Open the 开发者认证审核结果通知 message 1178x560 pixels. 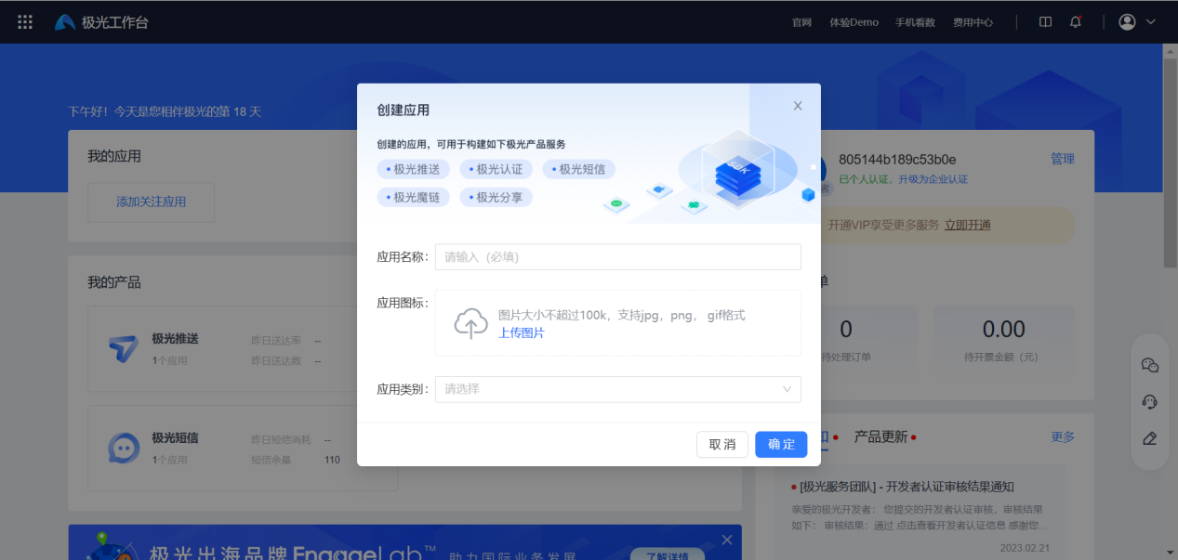click(907, 487)
